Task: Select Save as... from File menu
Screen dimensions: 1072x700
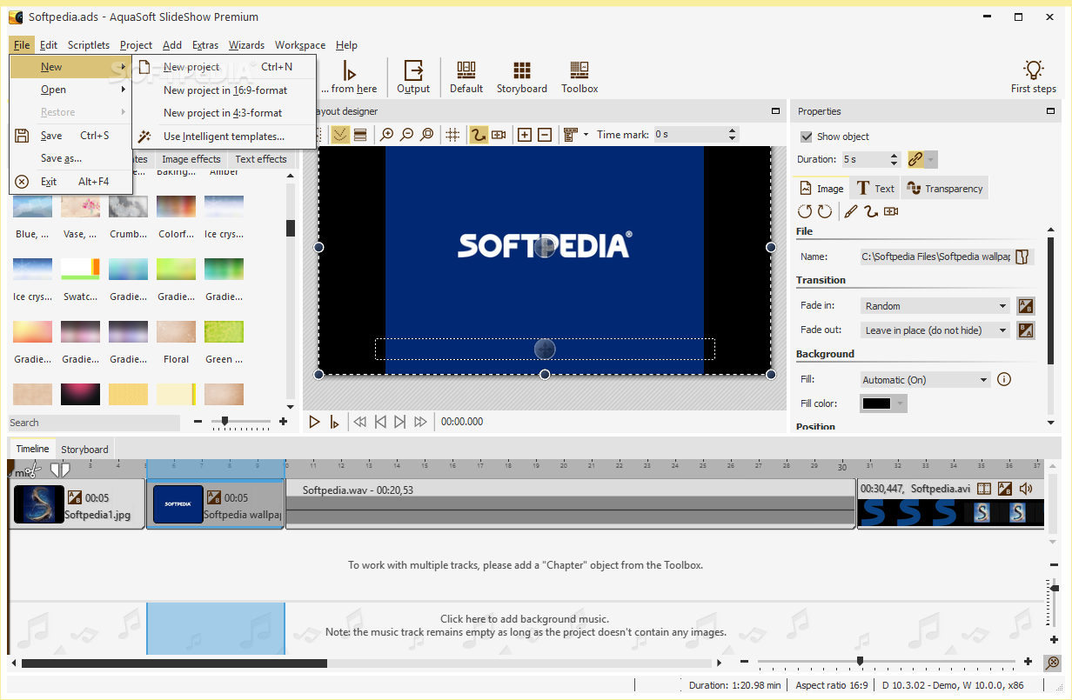Action: 61,158
